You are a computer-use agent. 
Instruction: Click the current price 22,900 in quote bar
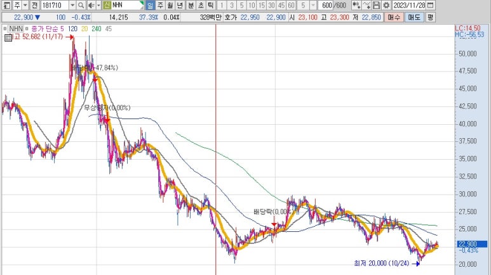pos(24,17)
